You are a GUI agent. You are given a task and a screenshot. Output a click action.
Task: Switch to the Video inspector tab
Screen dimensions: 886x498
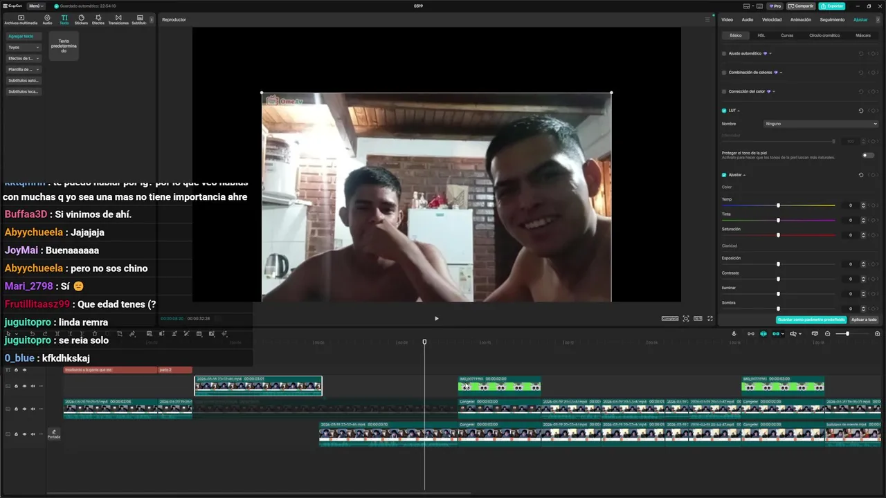727,19
